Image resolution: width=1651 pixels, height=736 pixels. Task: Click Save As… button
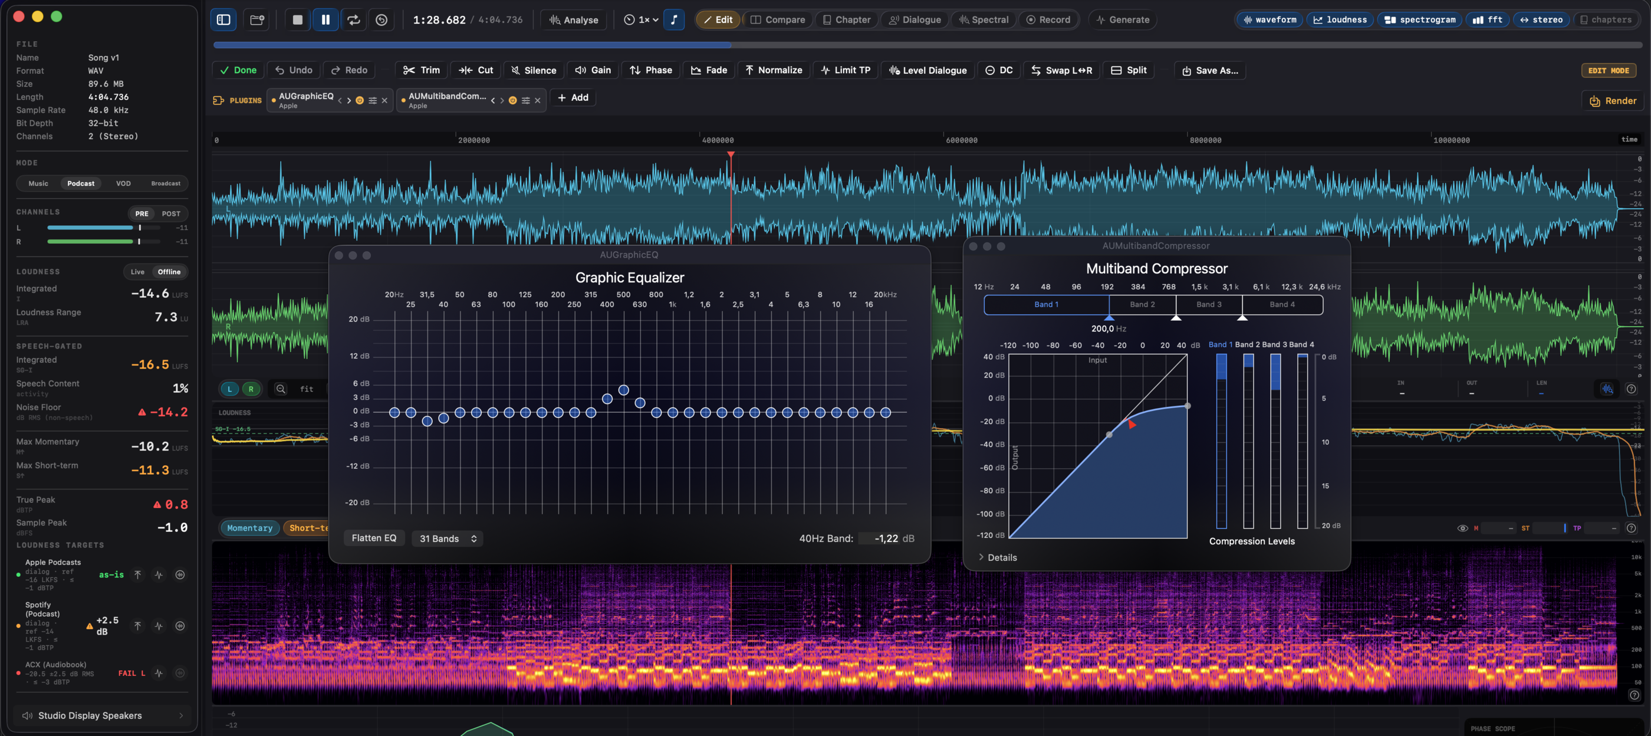pos(1210,71)
